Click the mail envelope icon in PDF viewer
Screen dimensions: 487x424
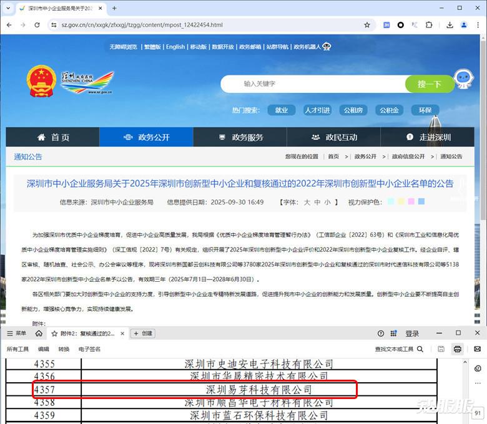pos(478,349)
